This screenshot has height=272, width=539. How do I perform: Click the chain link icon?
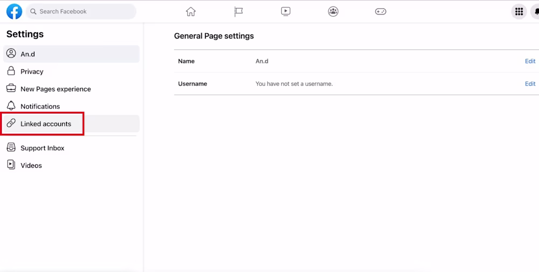coord(11,123)
